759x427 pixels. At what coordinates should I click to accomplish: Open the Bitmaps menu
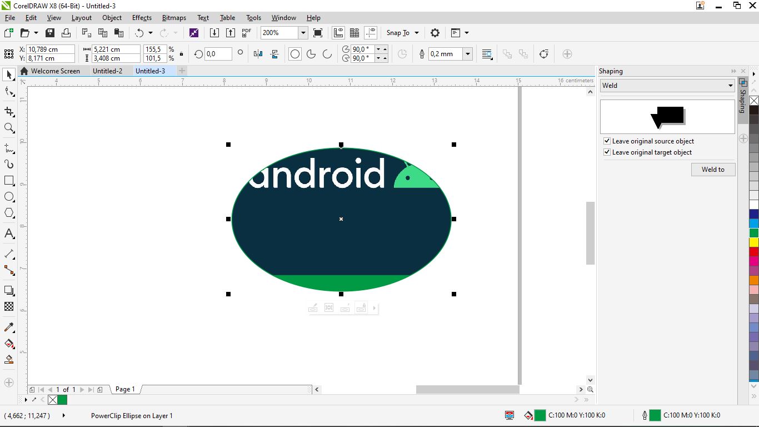[x=174, y=17]
